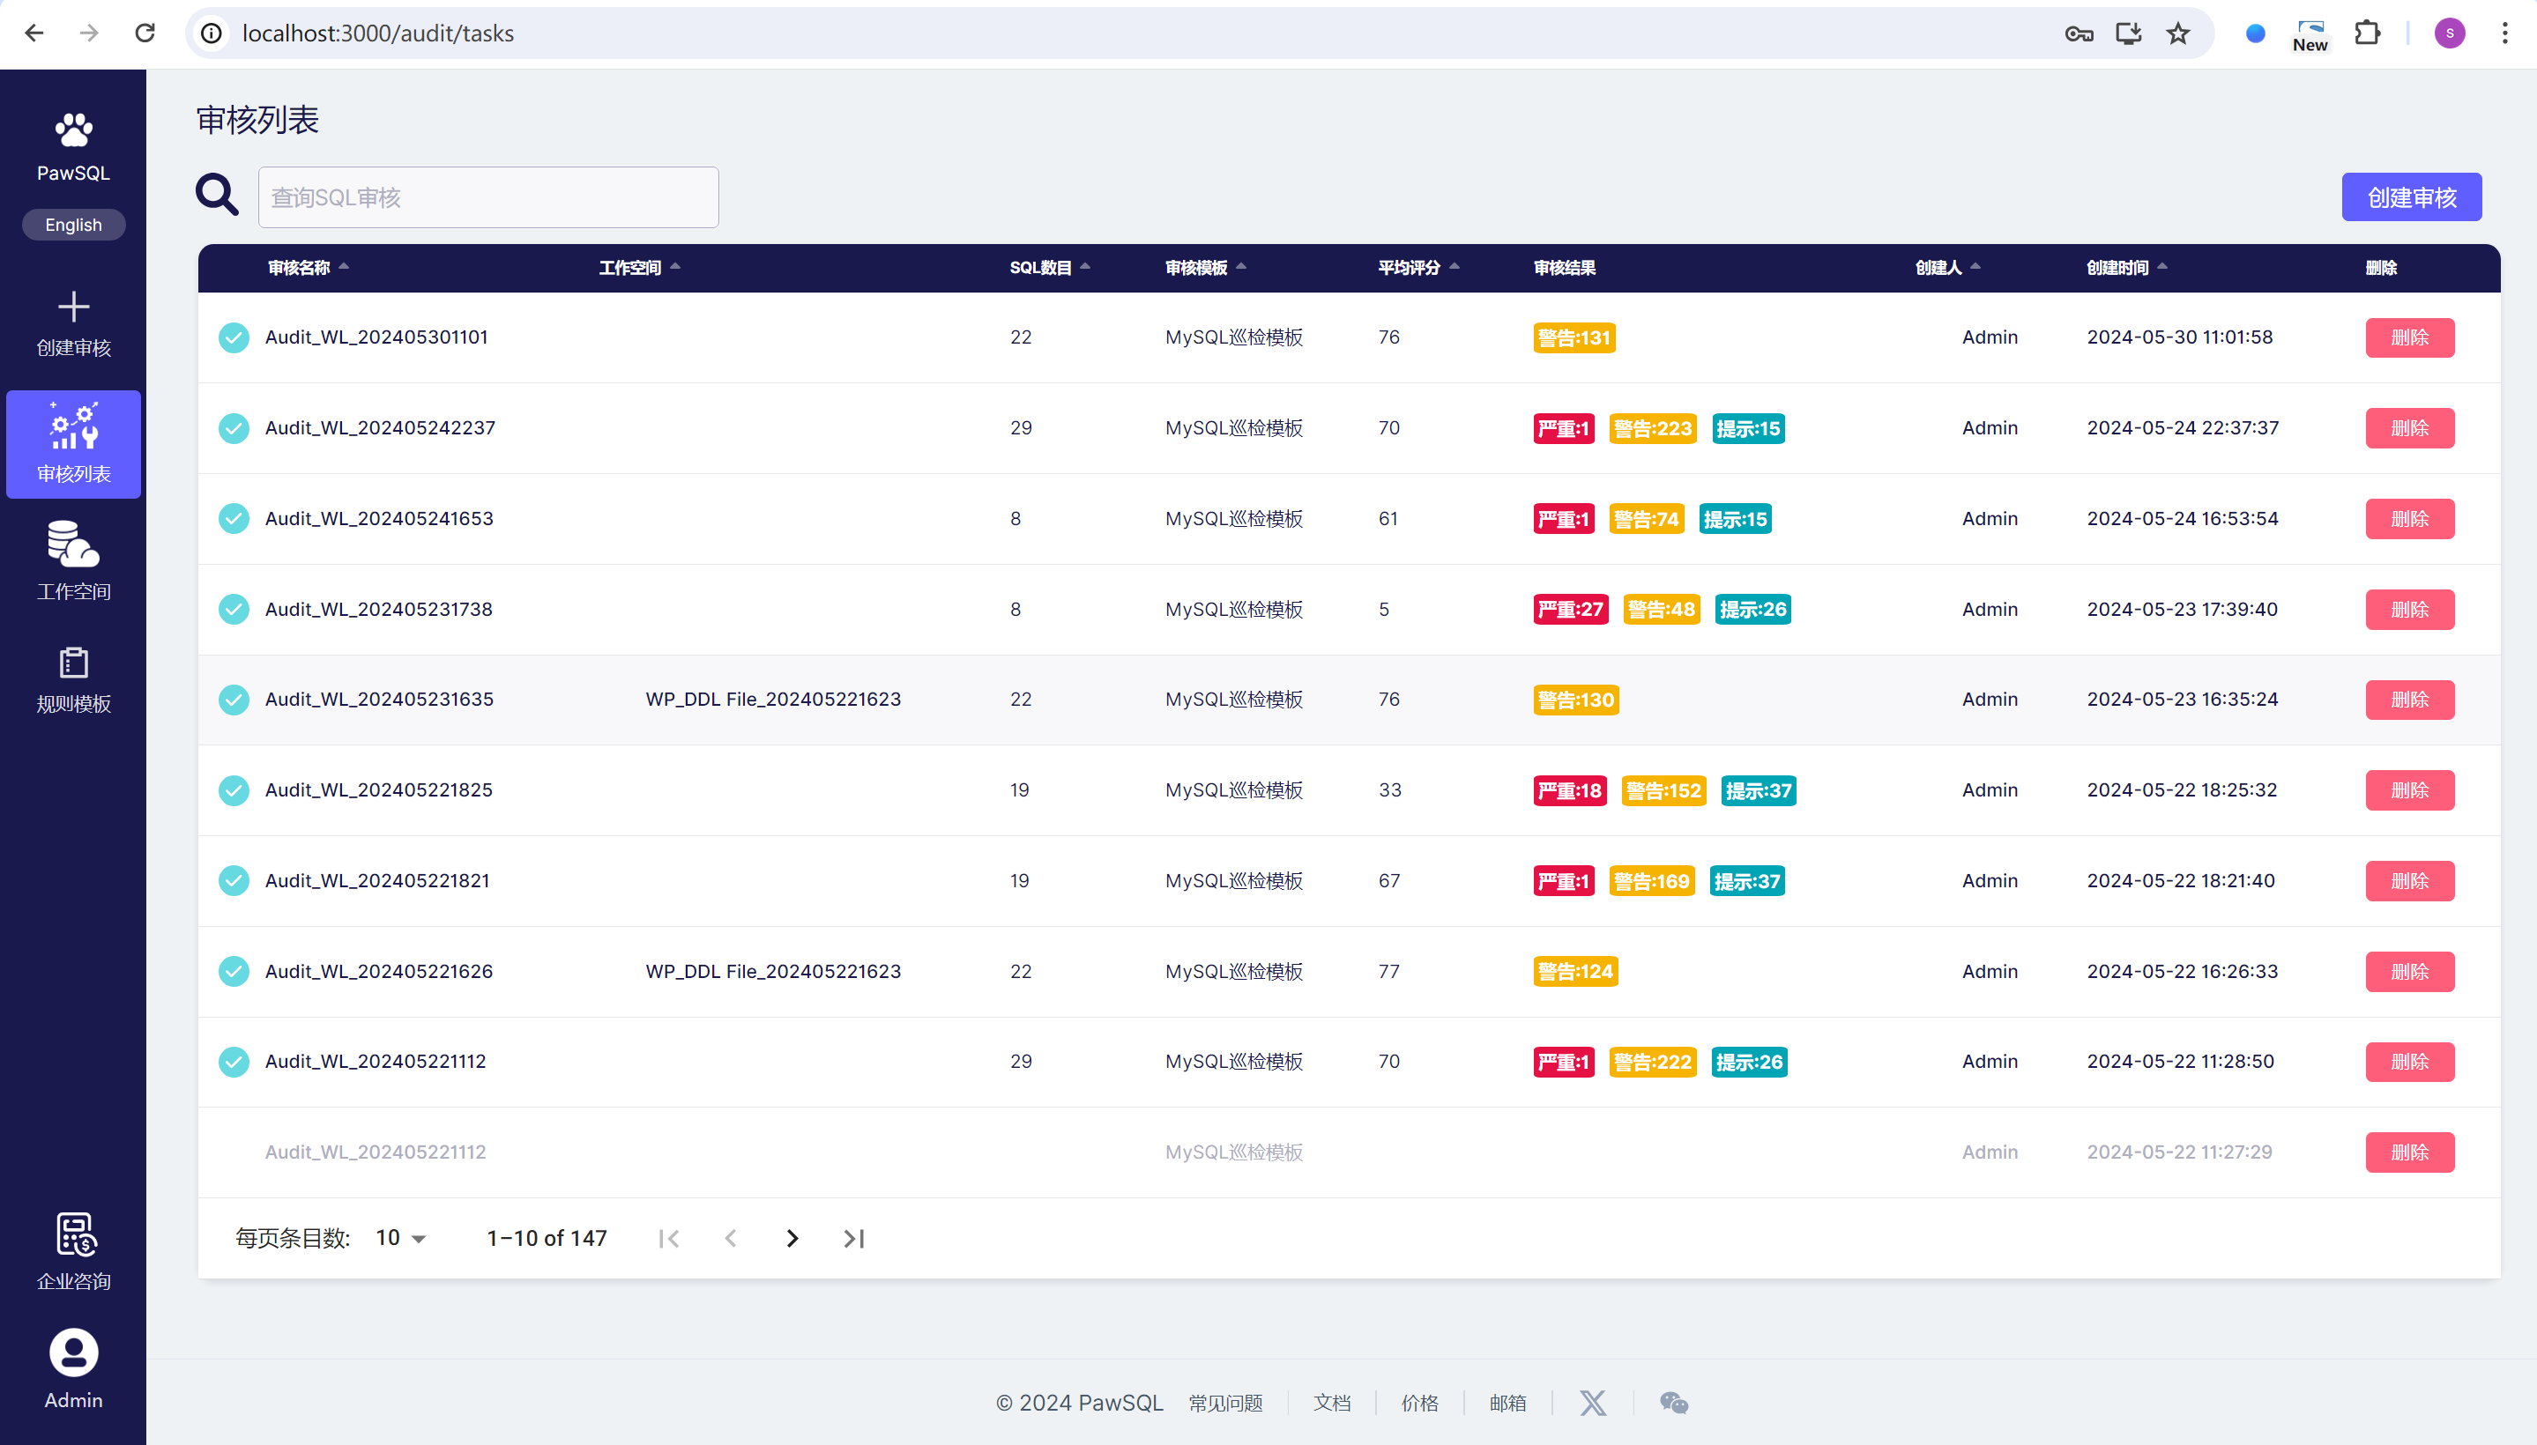Click the Admin user avatar icon
This screenshot has height=1445, width=2537.
[73, 1352]
